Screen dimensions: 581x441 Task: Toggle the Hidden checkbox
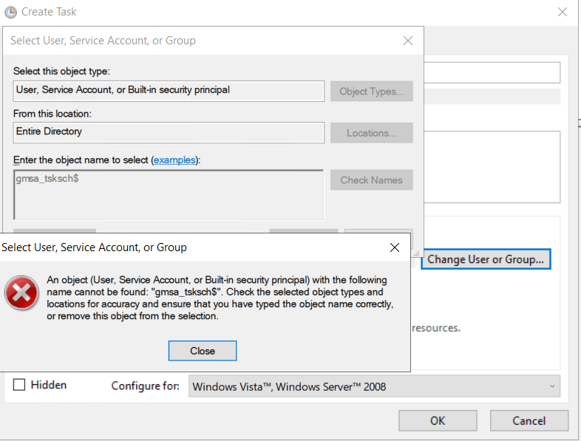20,385
